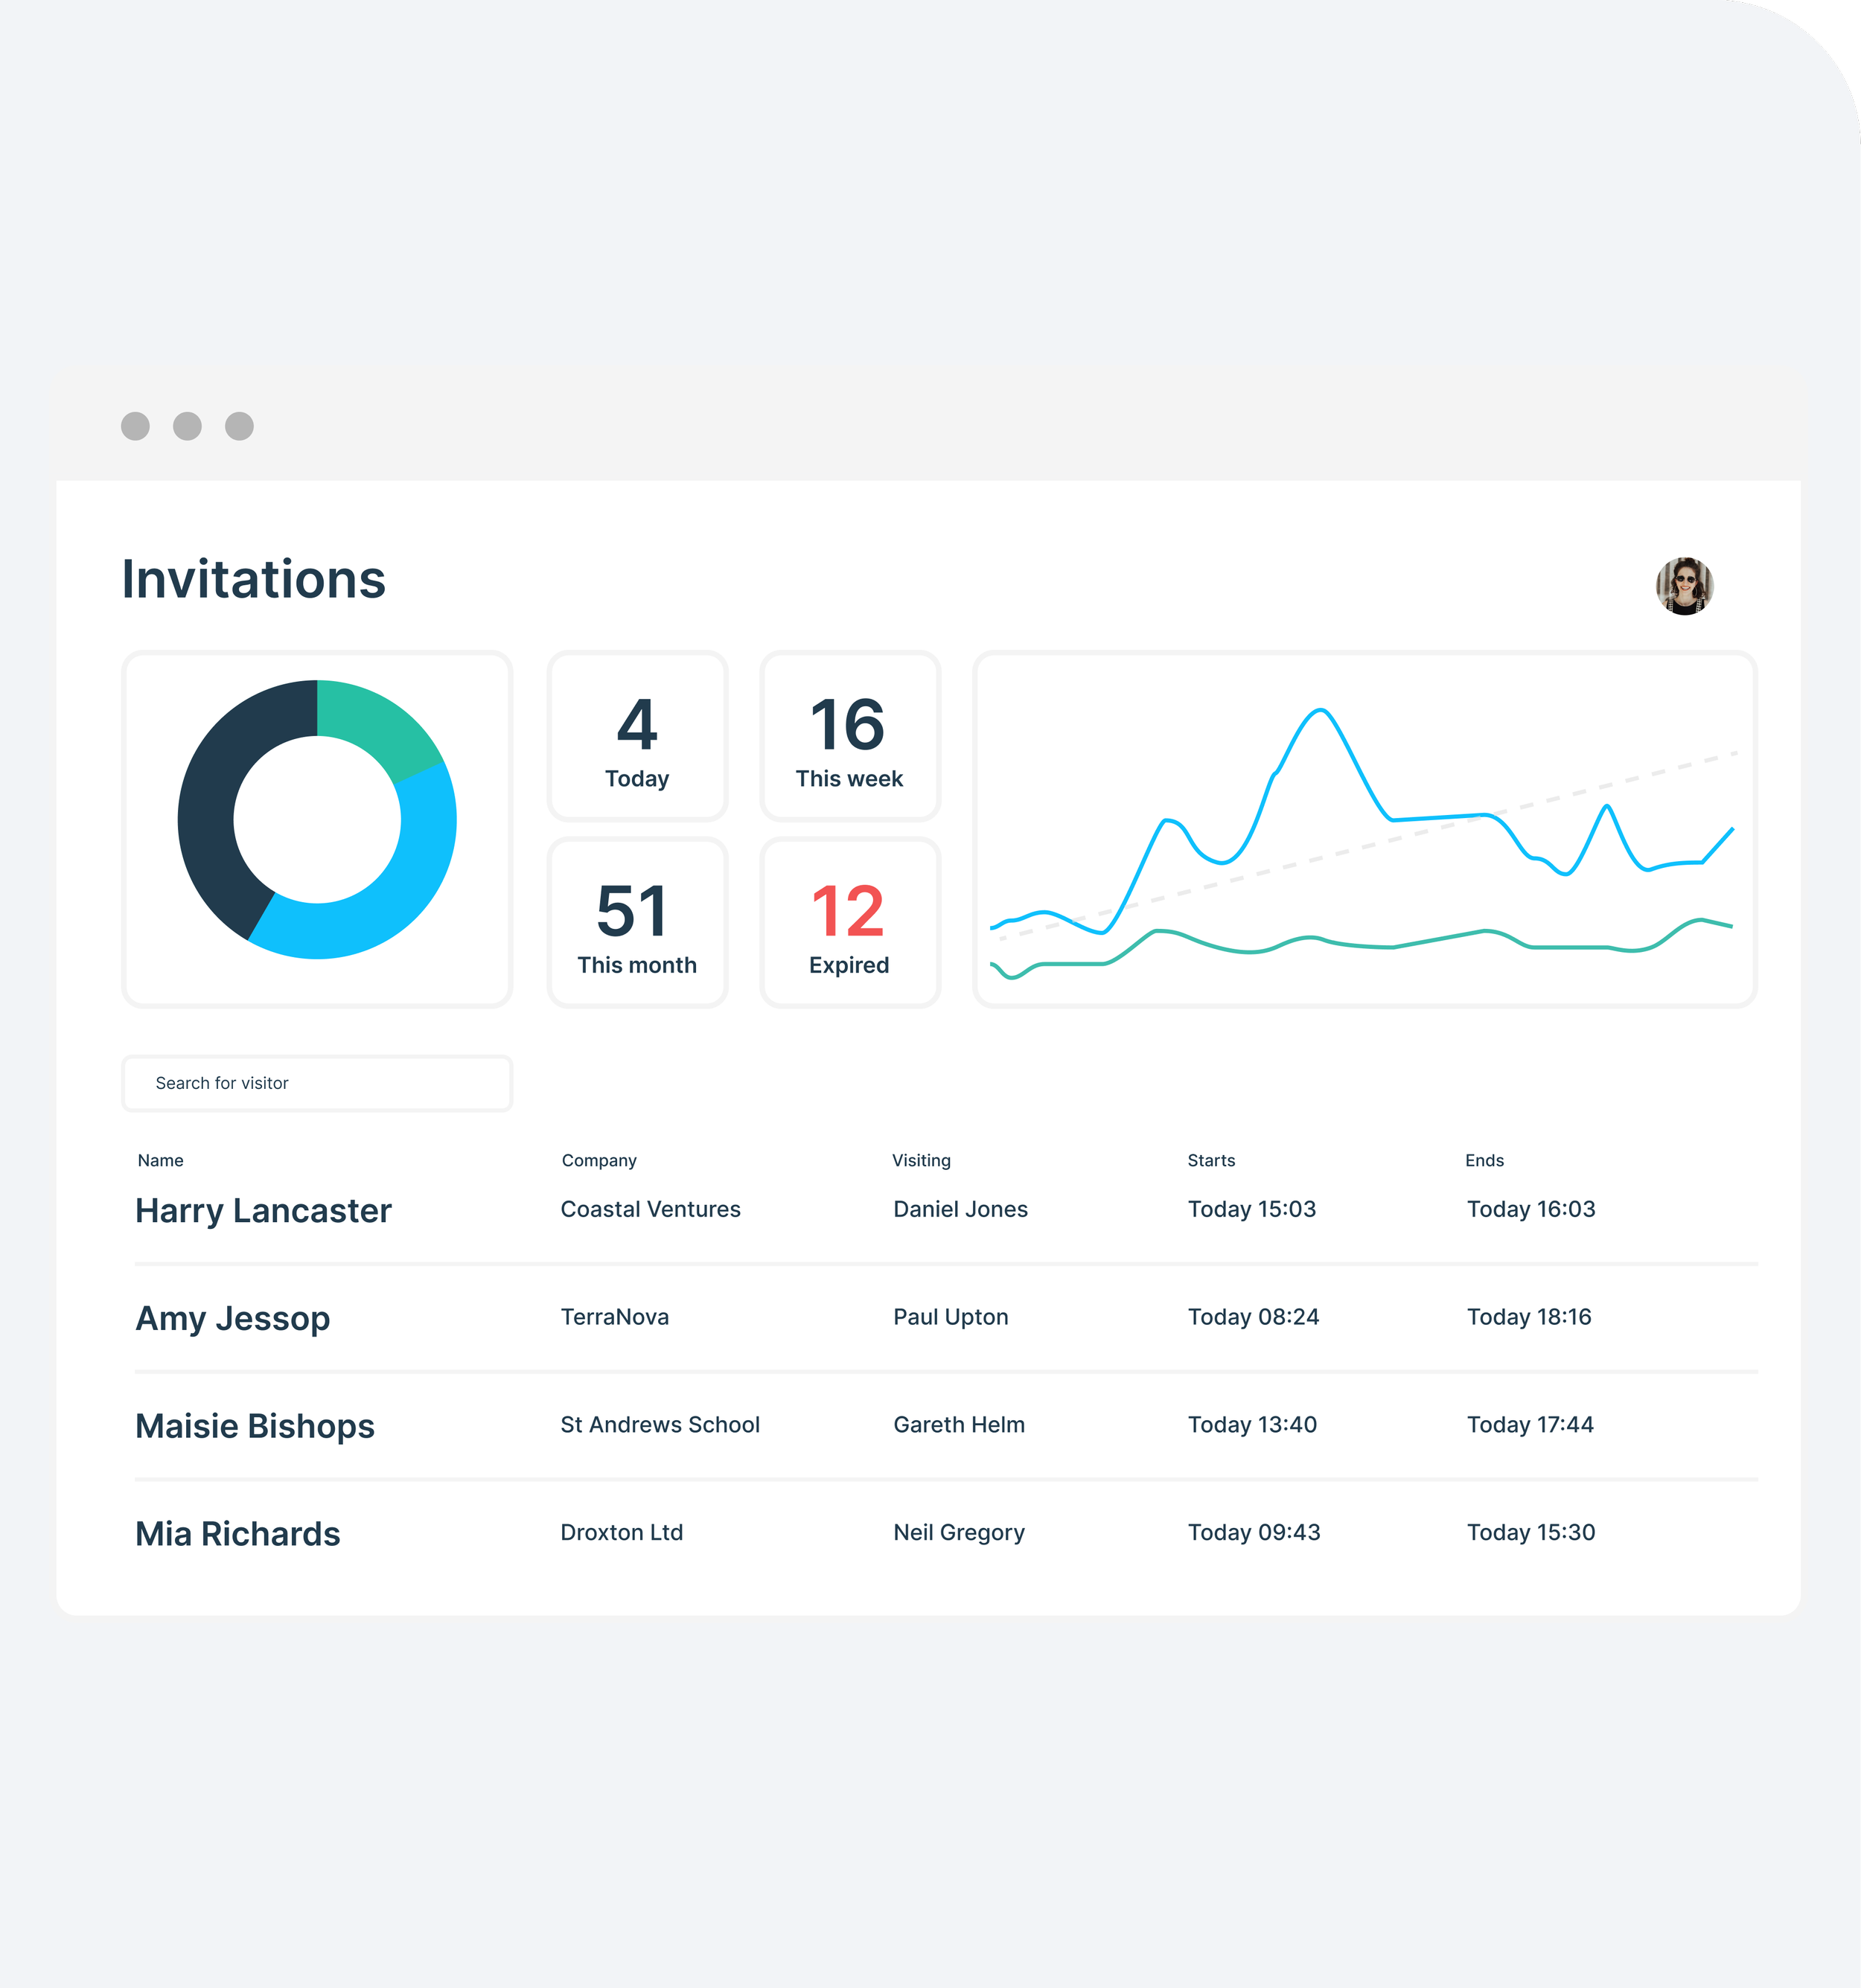Open the Expired invitations card

click(849, 923)
